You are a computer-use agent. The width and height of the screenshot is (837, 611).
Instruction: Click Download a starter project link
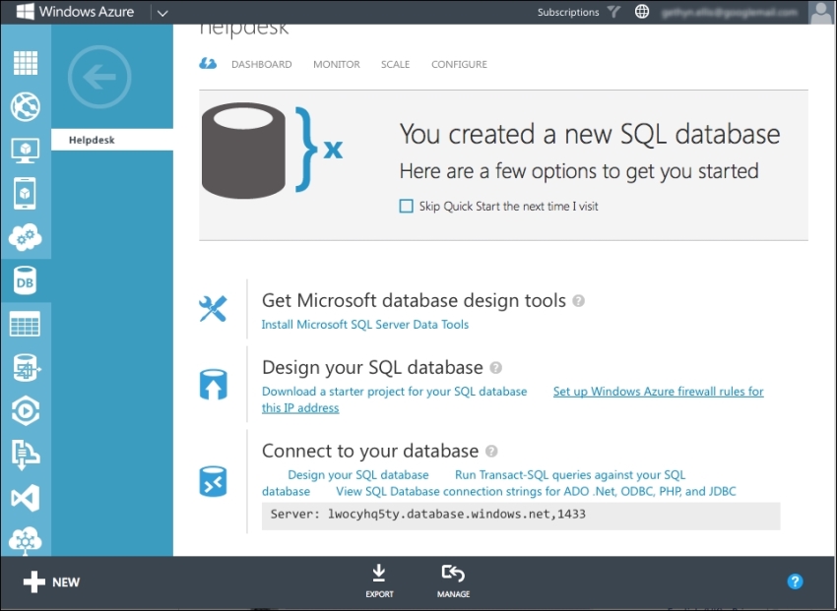[x=395, y=392]
